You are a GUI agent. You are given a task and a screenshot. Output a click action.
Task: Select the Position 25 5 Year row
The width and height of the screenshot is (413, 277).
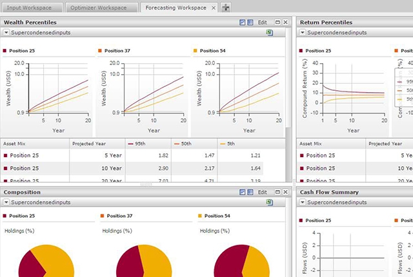129,155
